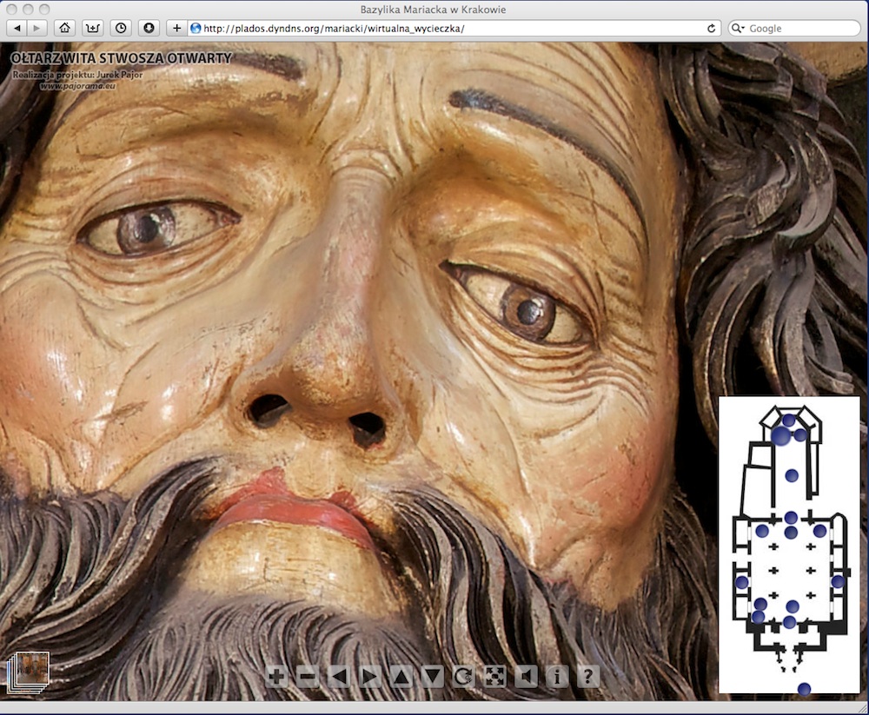
Task: Mute the tour sound
Action: point(526,677)
